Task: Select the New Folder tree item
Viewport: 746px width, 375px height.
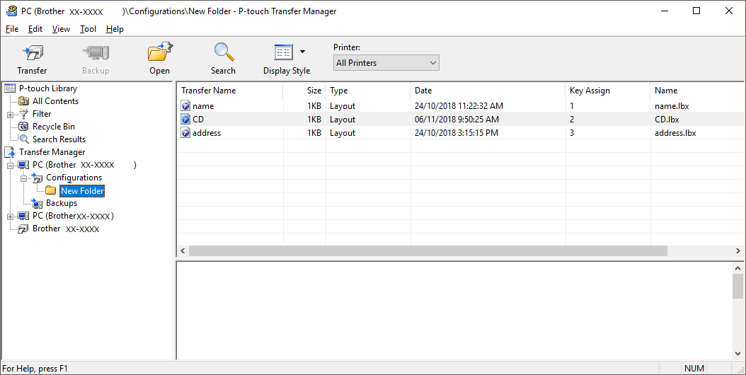Action: click(82, 191)
